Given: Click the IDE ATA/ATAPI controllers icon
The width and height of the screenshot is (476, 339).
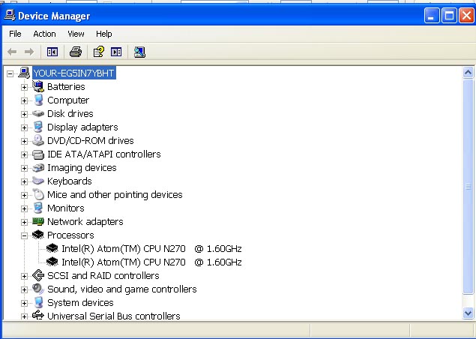Looking at the screenshot, I should click(x=38, y=154).
